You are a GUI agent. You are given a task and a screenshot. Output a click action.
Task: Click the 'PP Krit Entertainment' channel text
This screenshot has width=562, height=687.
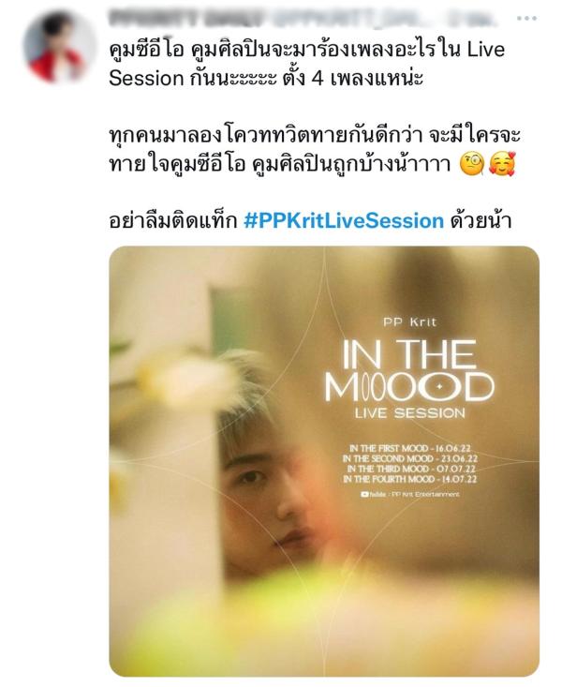(426, 494)
